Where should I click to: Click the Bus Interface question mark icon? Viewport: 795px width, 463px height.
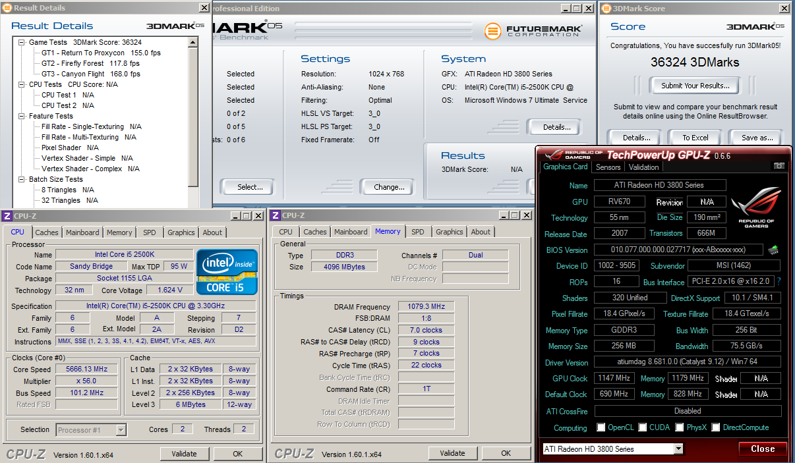pos(779,282)
